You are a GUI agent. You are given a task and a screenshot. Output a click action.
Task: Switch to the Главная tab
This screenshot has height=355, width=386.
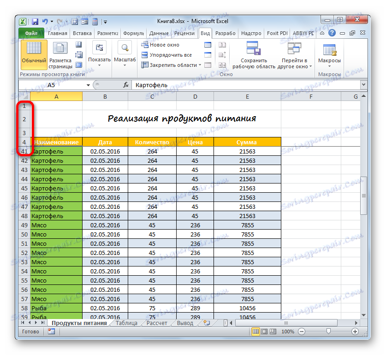pos(57,33)
